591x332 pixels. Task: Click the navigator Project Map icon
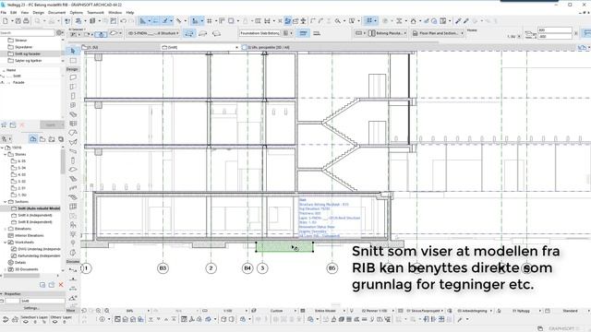[x=33, y=139]
